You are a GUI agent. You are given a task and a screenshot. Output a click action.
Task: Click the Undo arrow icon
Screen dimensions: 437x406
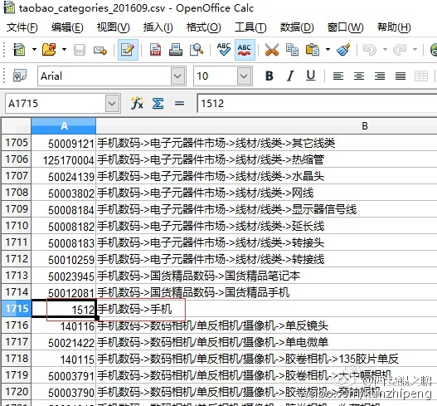pos(370,50)
